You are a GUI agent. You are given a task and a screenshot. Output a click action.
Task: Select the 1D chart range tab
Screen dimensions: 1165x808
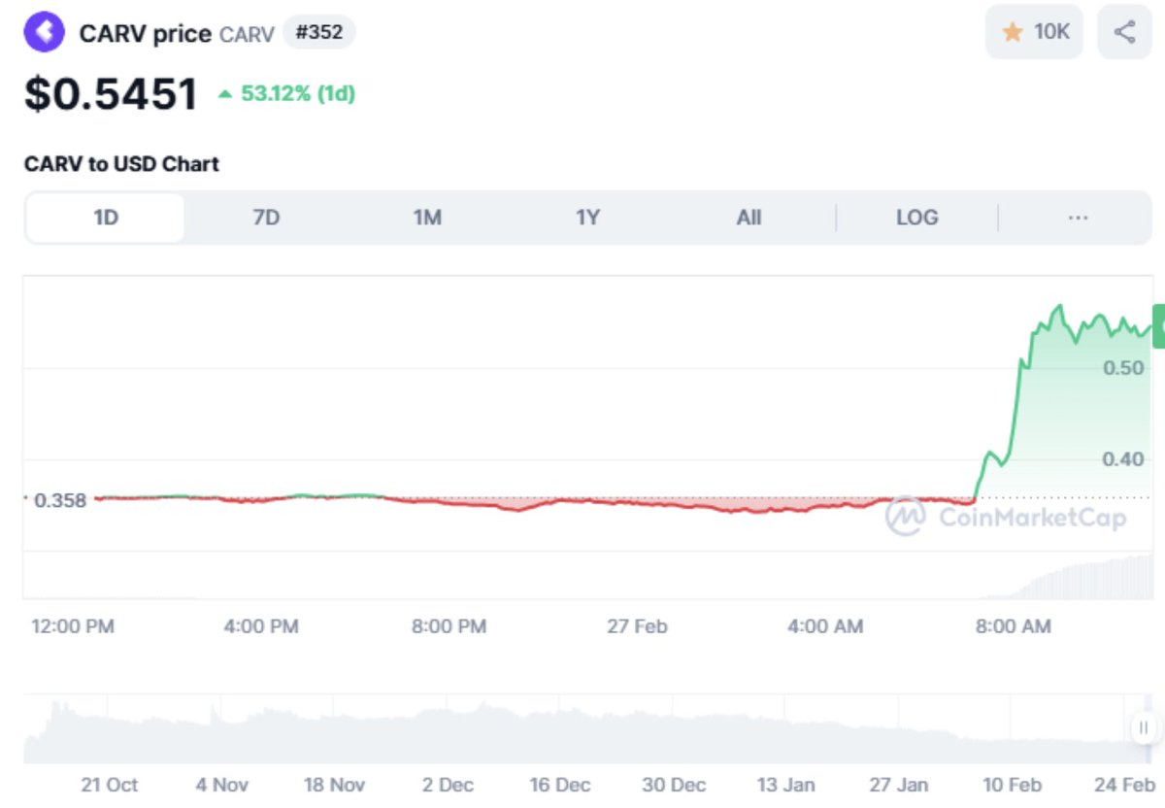[105, 218]
